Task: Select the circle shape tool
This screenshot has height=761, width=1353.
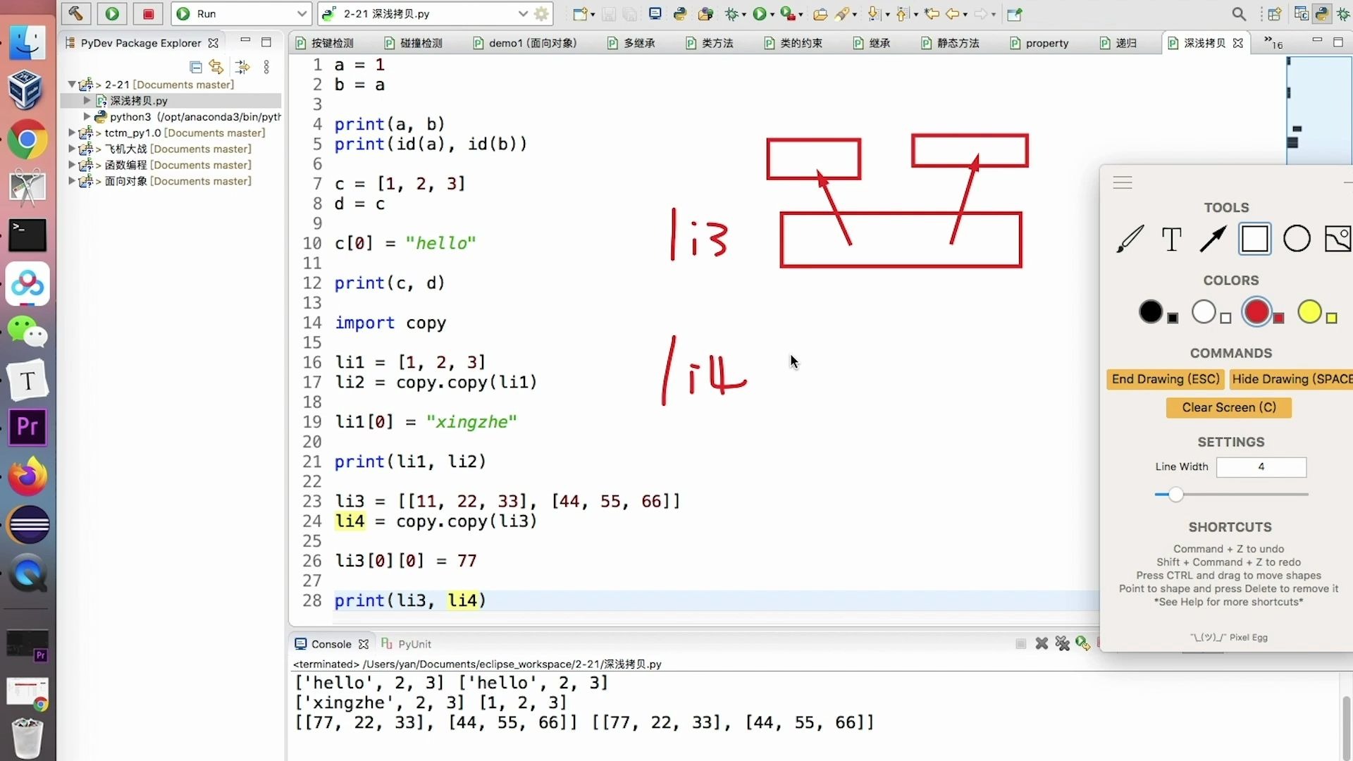Action: [1297, 239]
